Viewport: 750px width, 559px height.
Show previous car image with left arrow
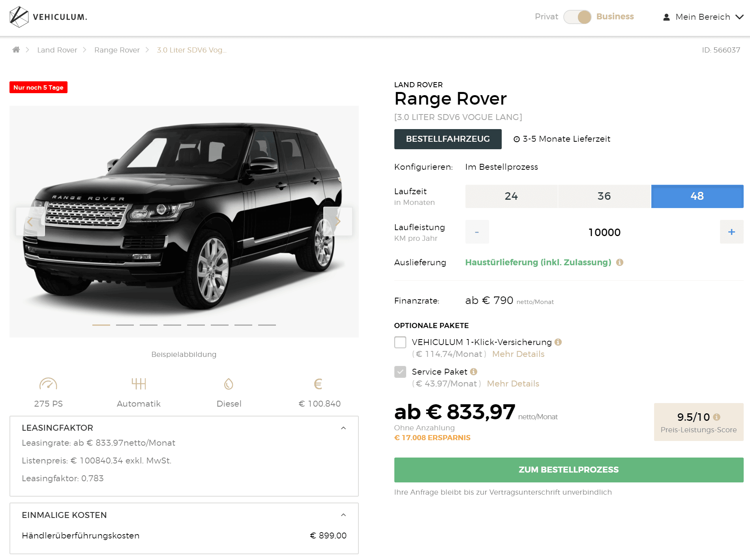coord(30,221)
